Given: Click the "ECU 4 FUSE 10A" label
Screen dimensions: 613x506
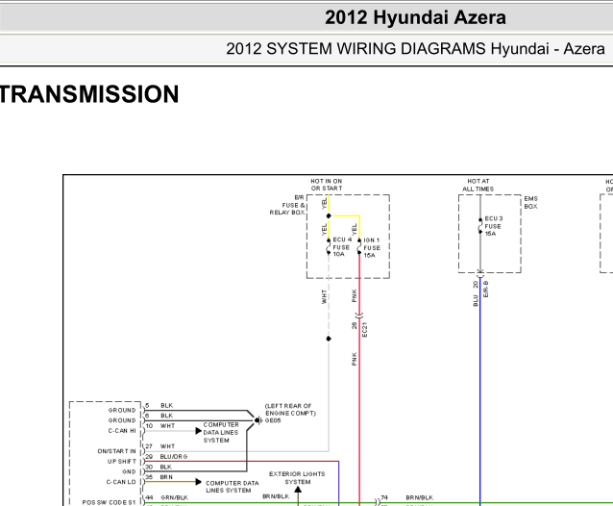Looking at the screenshot, I should pos(342,247).
